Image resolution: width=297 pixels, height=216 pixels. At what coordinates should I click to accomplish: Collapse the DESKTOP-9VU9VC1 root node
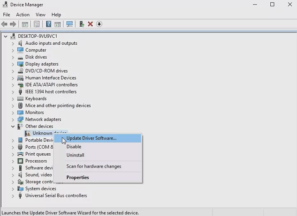pyautogui.click(x=6, y=36)
